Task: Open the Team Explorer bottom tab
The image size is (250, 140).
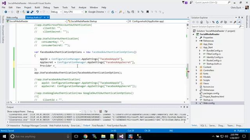Action: click(x=230, y=126)
